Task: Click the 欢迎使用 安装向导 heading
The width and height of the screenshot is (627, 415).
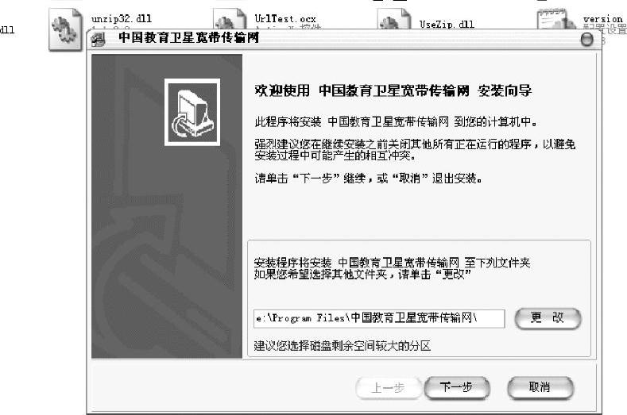Action: click(393, 90)
